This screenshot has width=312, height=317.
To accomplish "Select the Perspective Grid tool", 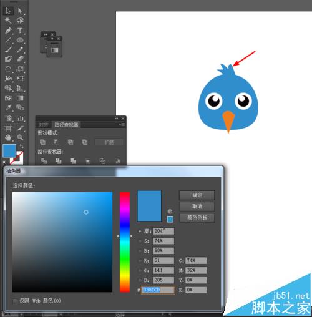I will [x=20, y=88].
